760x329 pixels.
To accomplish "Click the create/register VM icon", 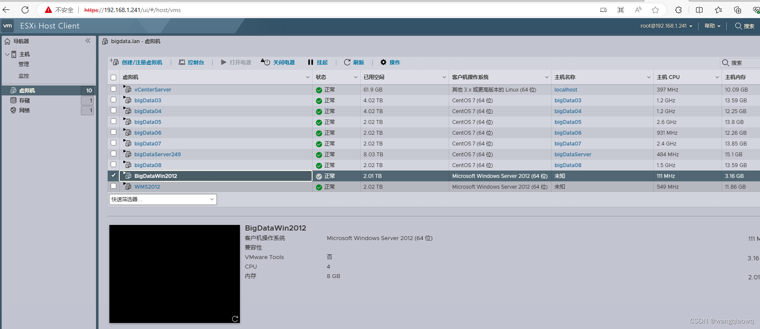I will 114,62.
